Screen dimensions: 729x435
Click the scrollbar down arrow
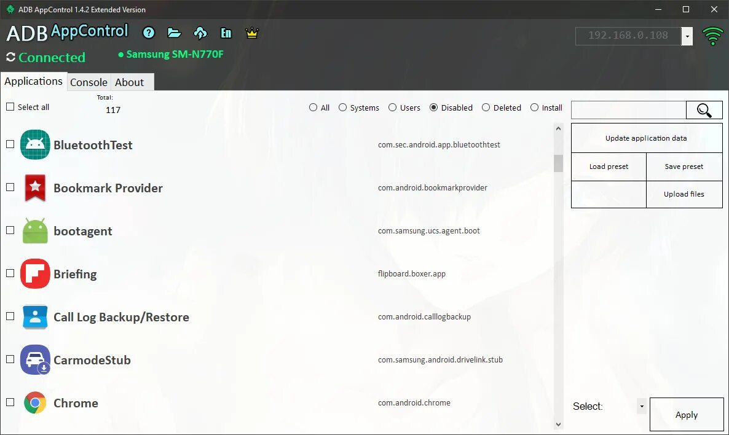click(558, 425)
